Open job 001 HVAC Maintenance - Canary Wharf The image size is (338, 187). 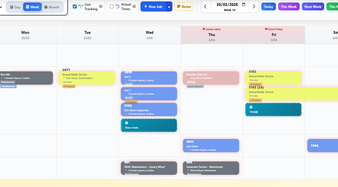[x=149, y=168]
